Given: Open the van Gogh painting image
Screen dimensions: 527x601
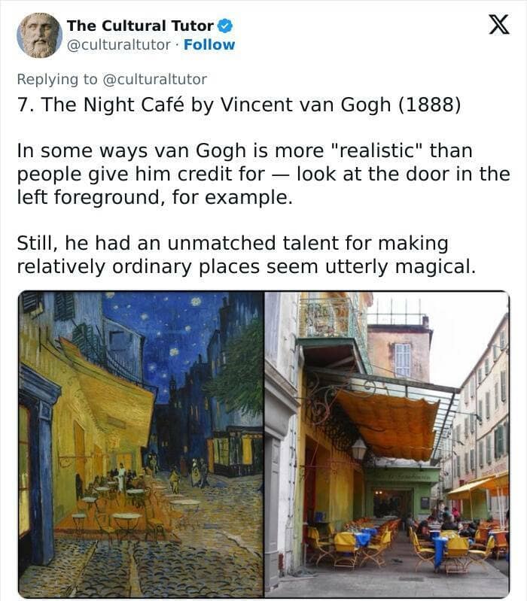Looking at the screenshot, I should coord(141,444).
